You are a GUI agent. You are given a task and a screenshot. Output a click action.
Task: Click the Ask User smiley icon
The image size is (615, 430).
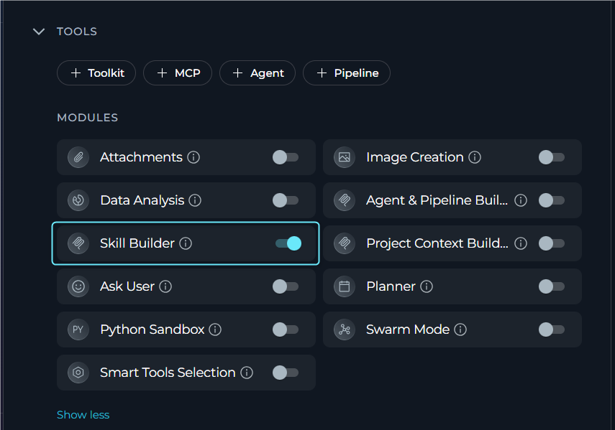point(78,286)
